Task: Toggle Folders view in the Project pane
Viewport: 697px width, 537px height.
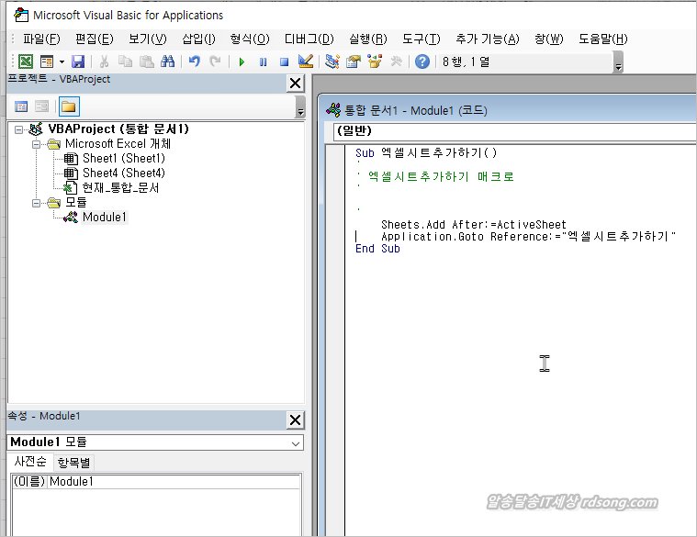Action: [69, 106]
